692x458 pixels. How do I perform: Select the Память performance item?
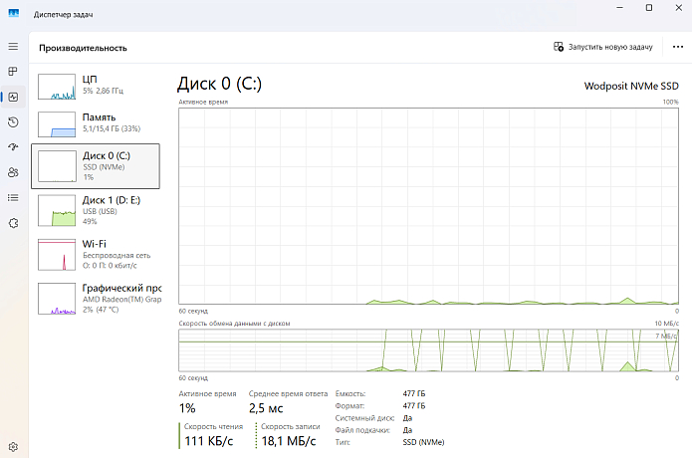(x=97, y=122)
